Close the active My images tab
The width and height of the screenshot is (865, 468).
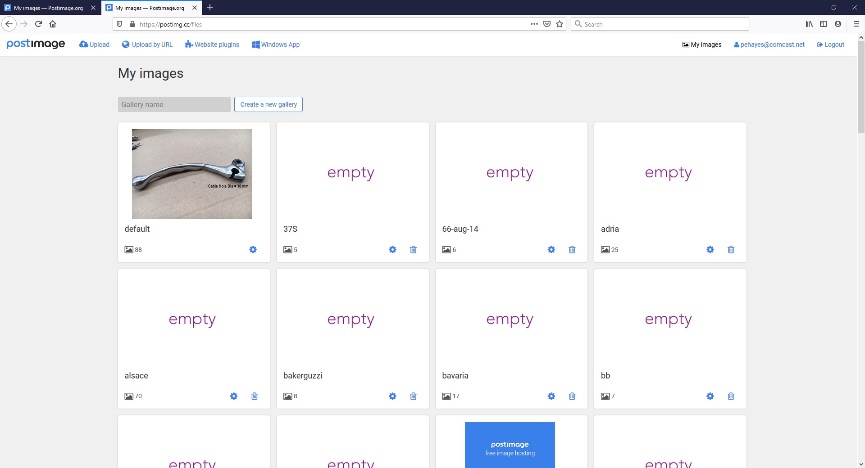pyautogui.click(x=195, y=8)
